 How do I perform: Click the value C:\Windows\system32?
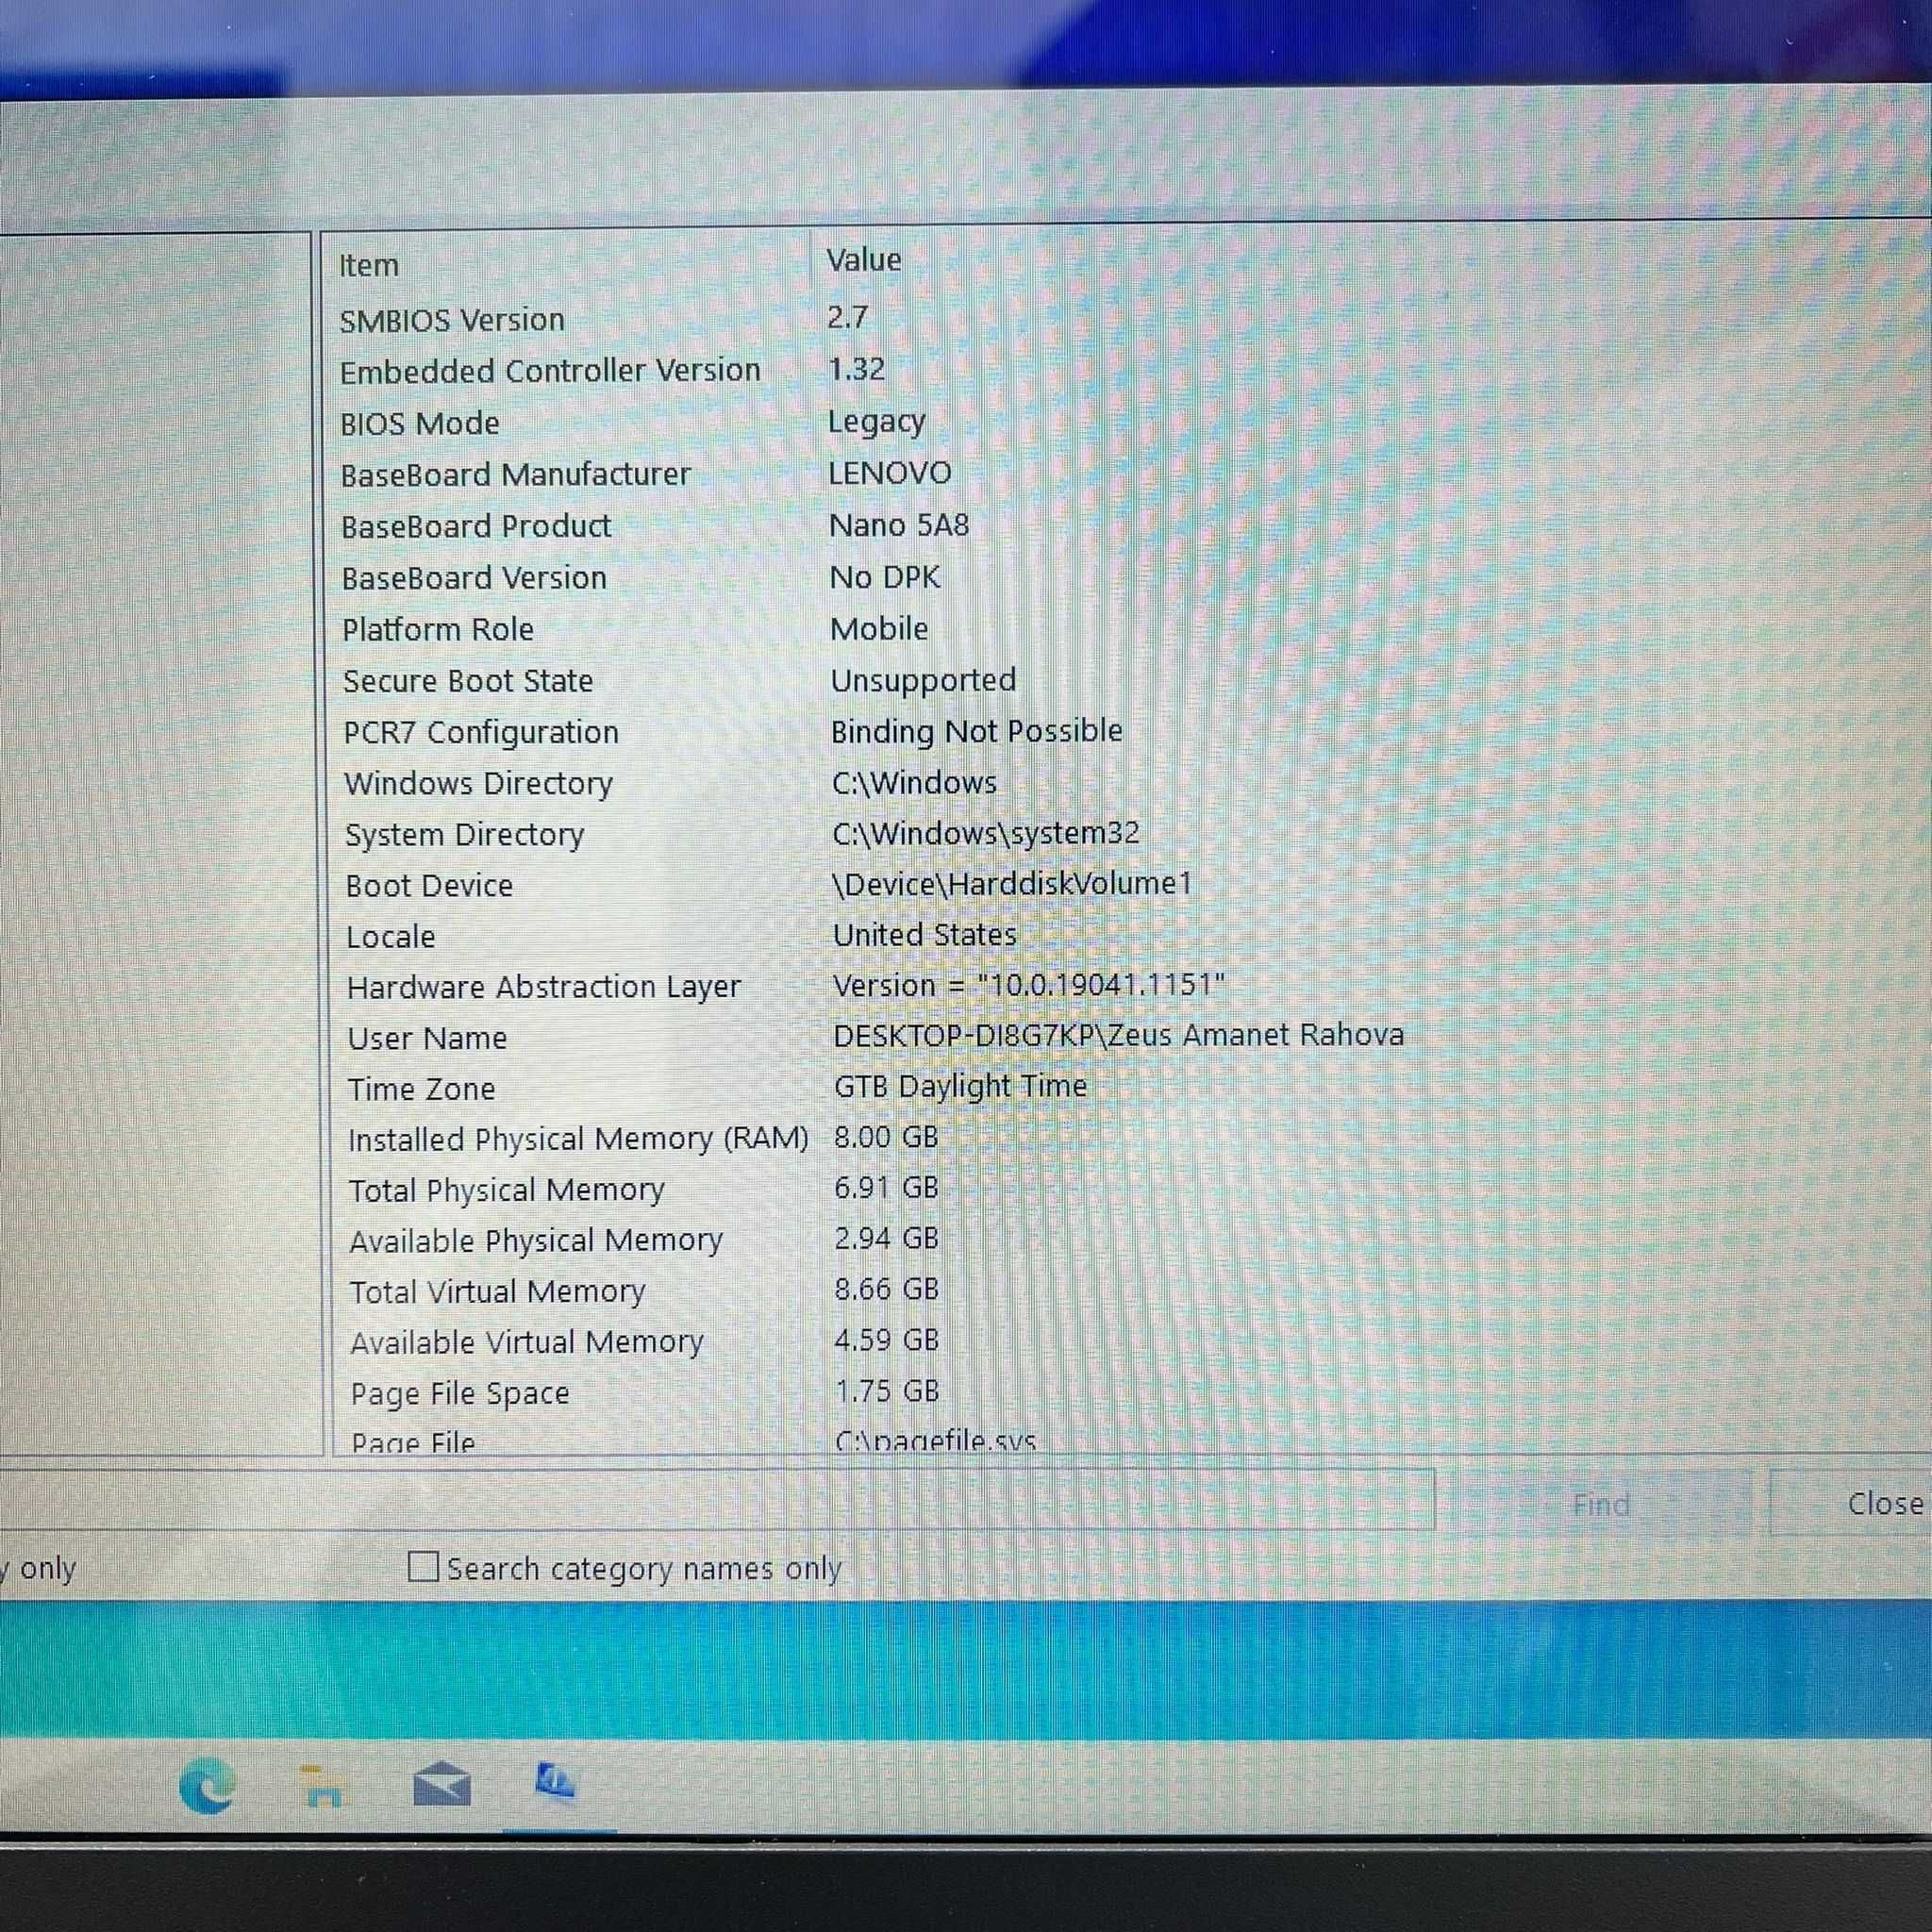(985, 833)
